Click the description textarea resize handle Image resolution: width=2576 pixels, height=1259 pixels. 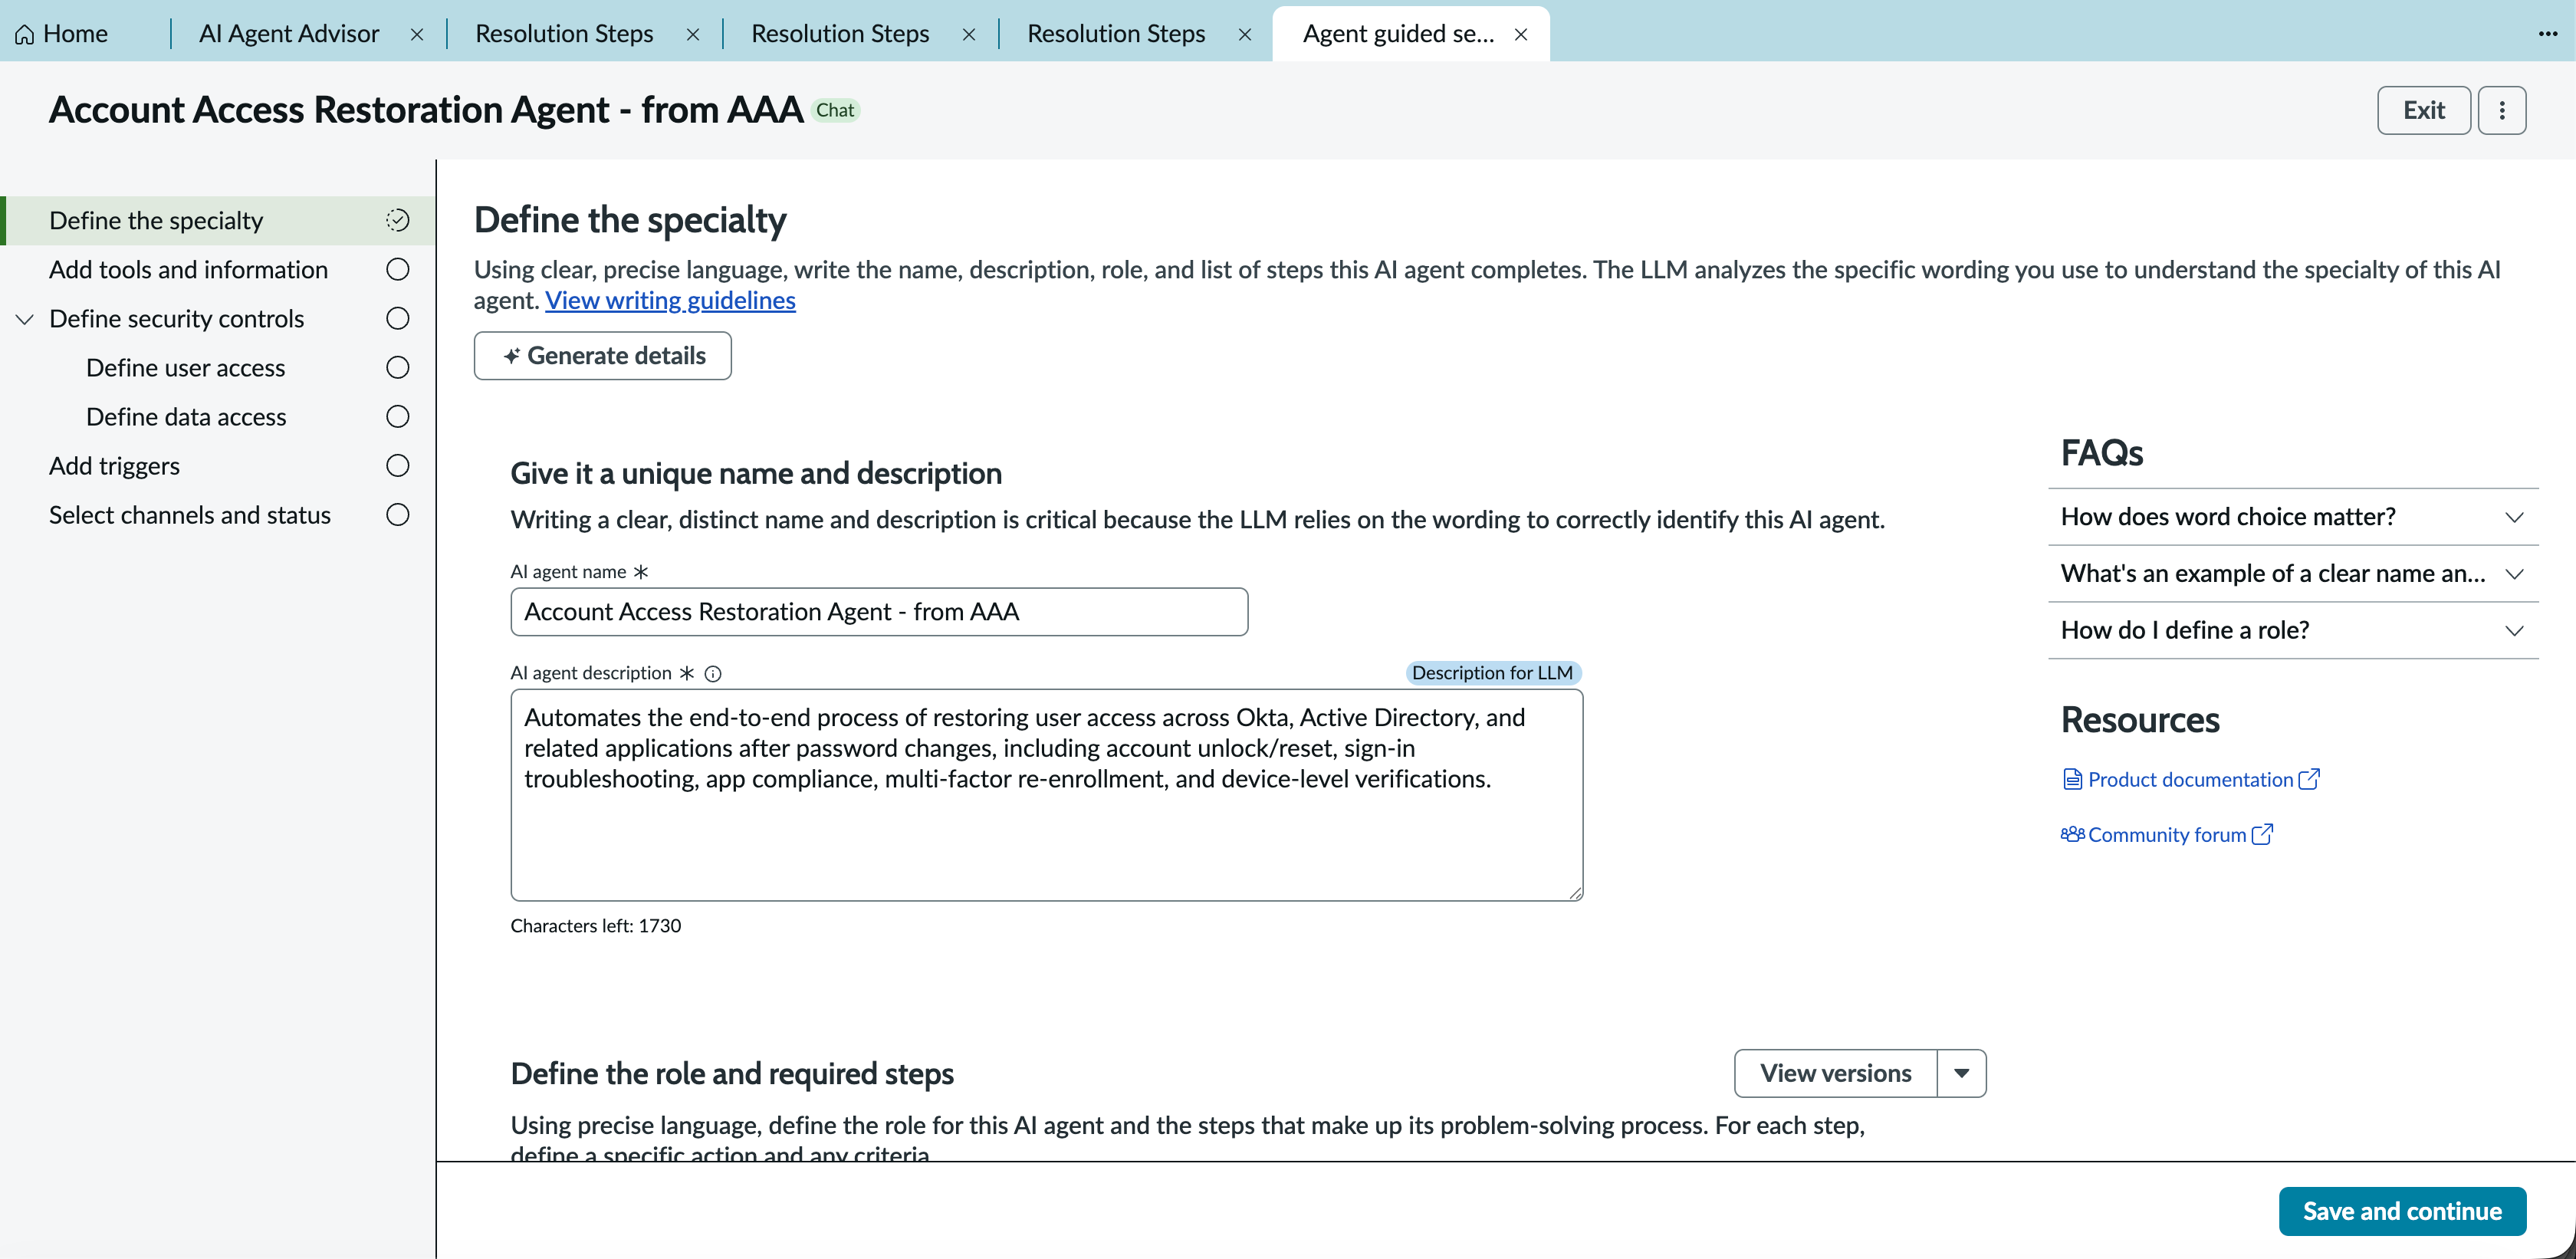(1575, 893)
